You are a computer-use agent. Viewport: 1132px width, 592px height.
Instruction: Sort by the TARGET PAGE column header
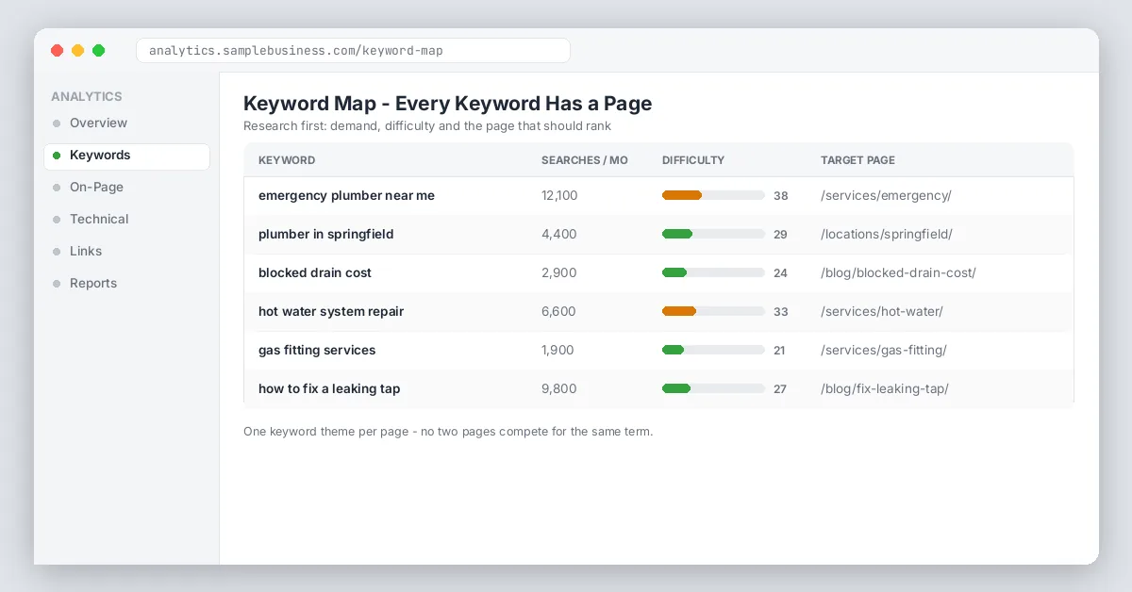(x=857, y=160)
